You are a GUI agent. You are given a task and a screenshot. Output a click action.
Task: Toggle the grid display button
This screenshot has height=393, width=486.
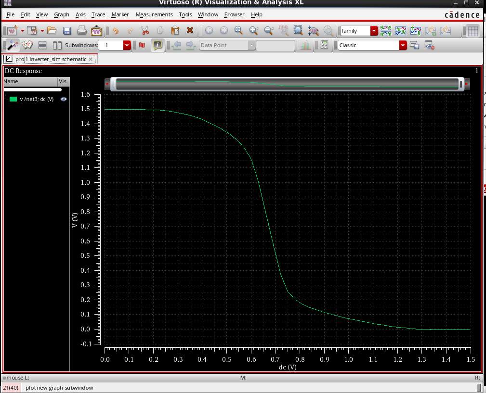pyautogui.click(x=473, y=31)
